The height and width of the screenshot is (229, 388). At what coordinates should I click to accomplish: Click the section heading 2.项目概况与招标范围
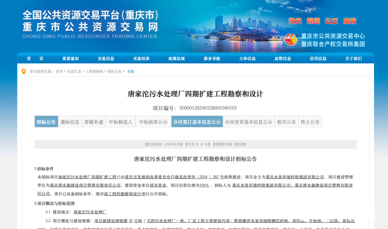click(54, 203)
